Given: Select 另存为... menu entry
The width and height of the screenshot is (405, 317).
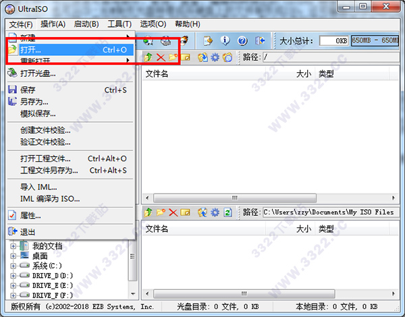Looking at the screenshot, I should click(34, 102).
